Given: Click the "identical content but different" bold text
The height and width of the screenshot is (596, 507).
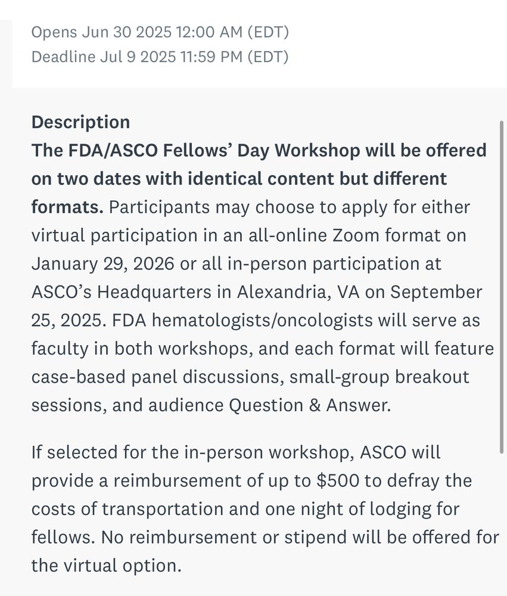Looking at the screenshot, I should click(318, 179).
